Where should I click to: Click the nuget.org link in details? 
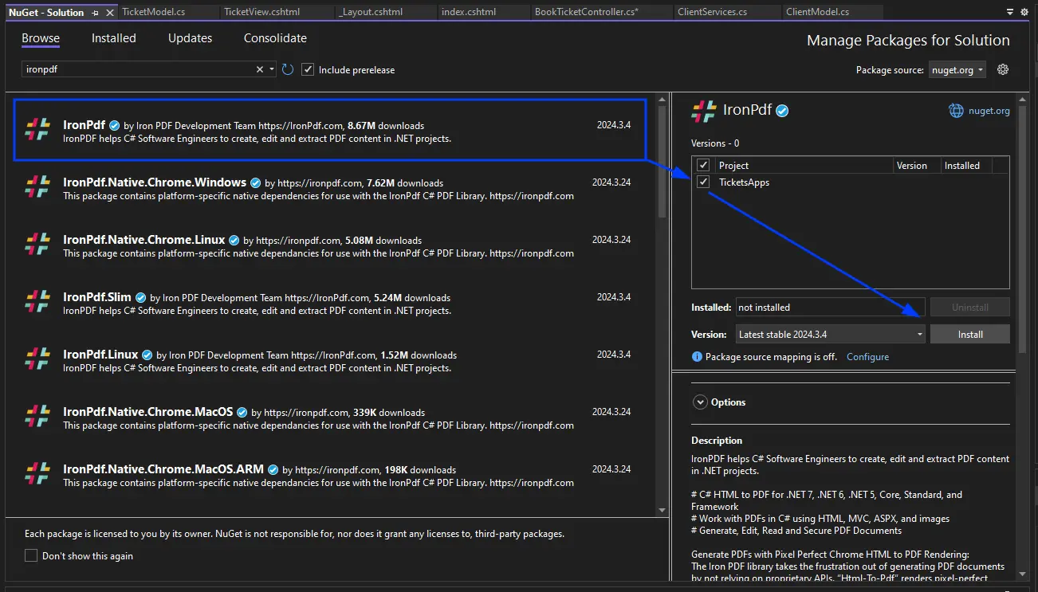tap(989, 111)
